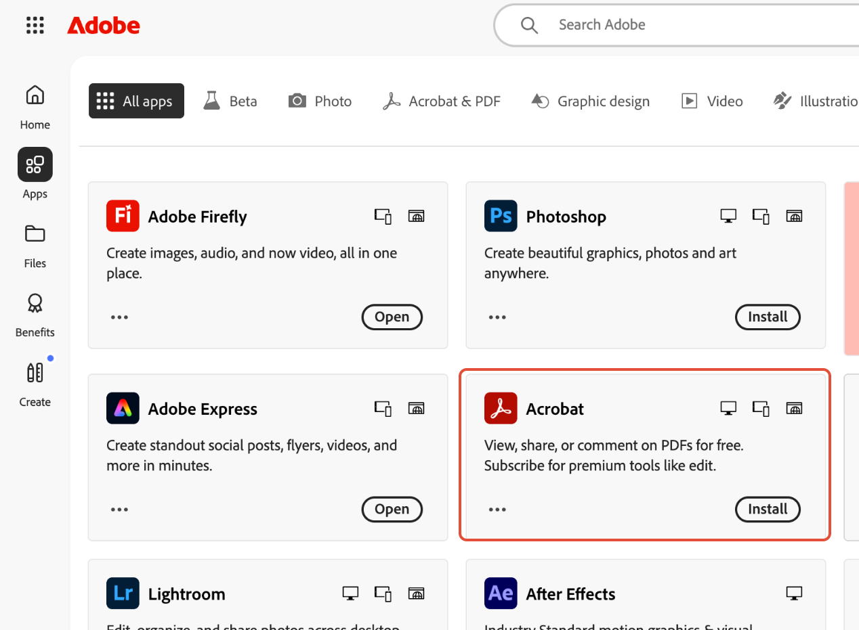Click the After Effects title text

[571, 594]
